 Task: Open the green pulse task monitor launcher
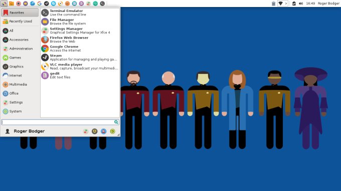click(95, 3)
